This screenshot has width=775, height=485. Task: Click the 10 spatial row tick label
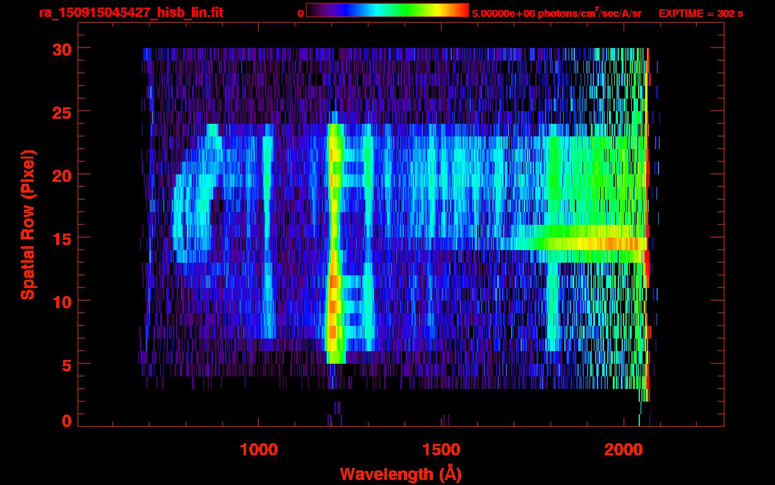click(x=62, y=301)
